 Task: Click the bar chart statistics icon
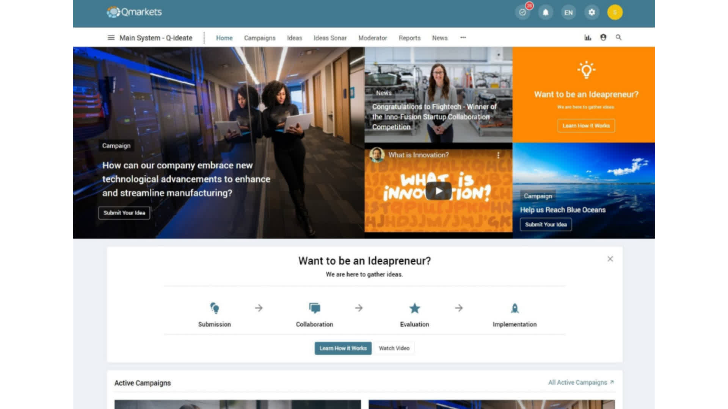588,37
